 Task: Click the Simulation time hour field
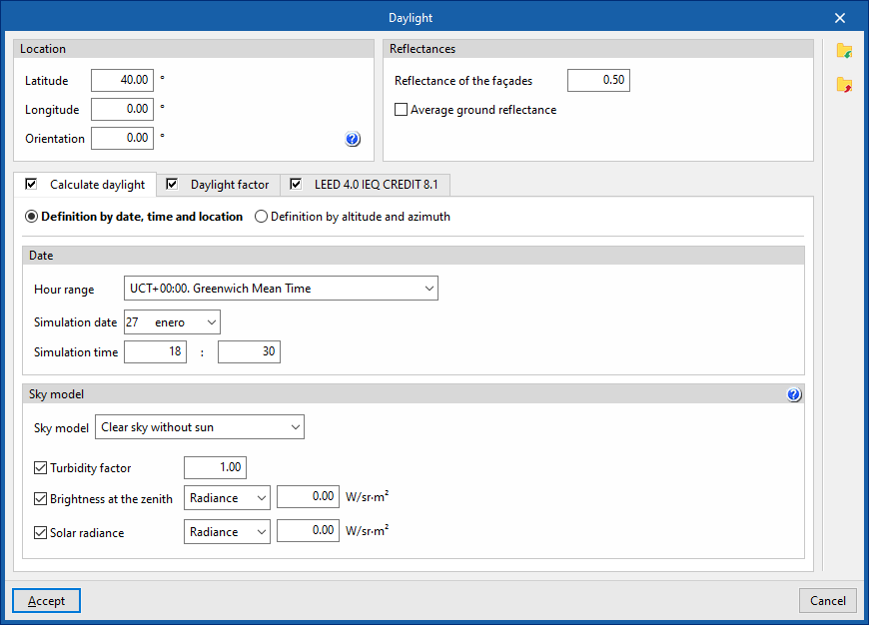(155, 351)
